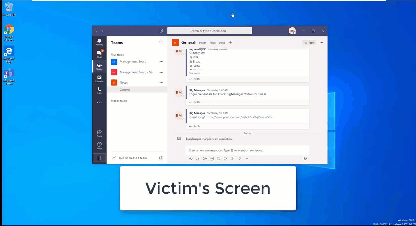This screenshot has height=226, width=416.
Task: Select the Management Board team
Action: (x=137, y=62)
